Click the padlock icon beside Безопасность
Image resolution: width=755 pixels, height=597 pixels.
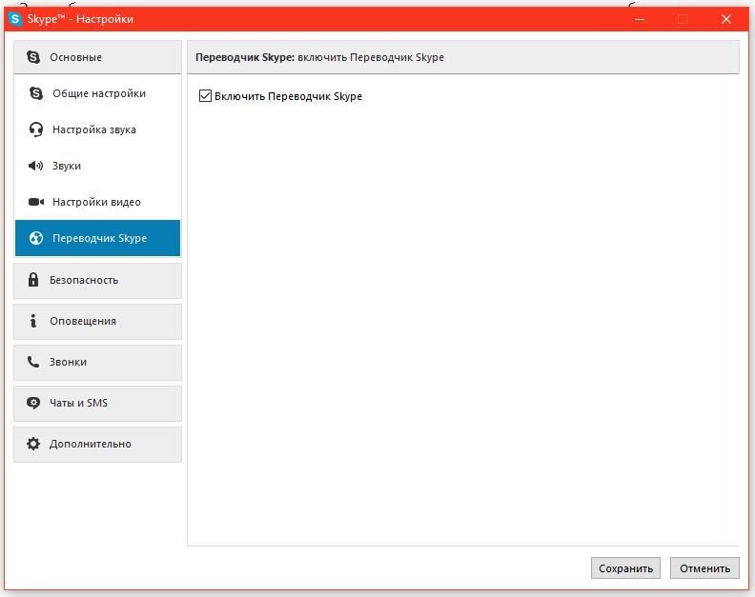click(x=33, y=280)
